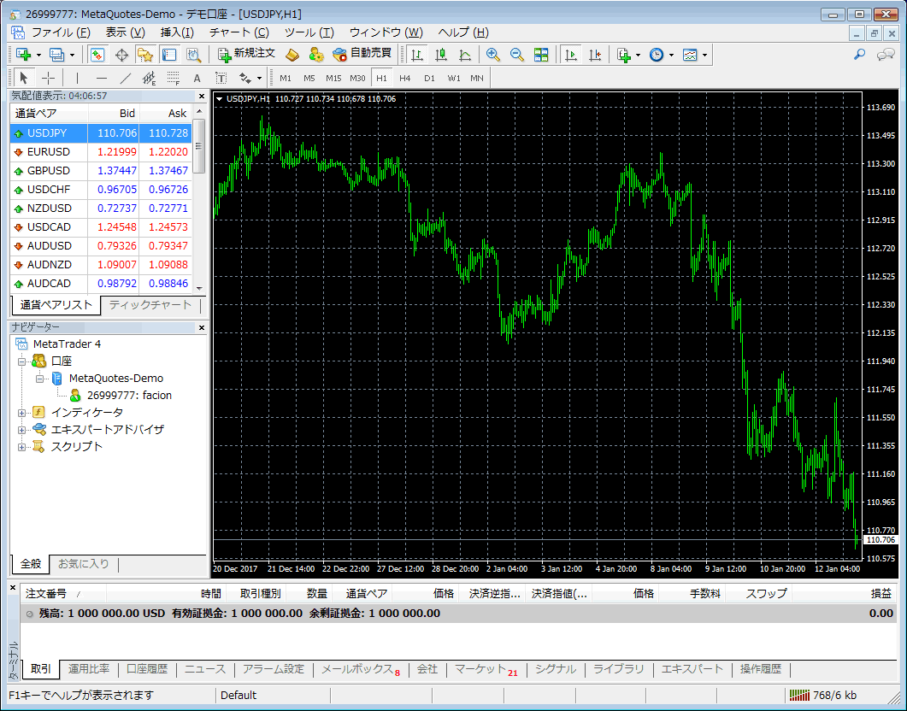The height and width of the screenshot is (711, 907).
Task: Select the horizontal line tool
Action: tap(102, 78)
